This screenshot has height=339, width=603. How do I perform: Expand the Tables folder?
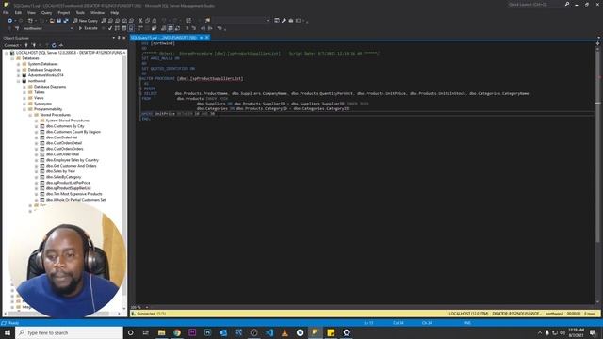tap(24, 92)
